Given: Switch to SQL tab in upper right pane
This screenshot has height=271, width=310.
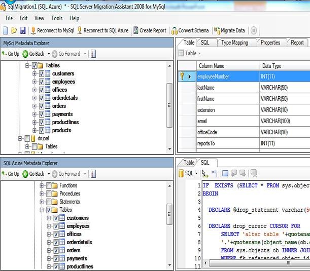Looking at the screenshot, I should [x=205, y=43].
